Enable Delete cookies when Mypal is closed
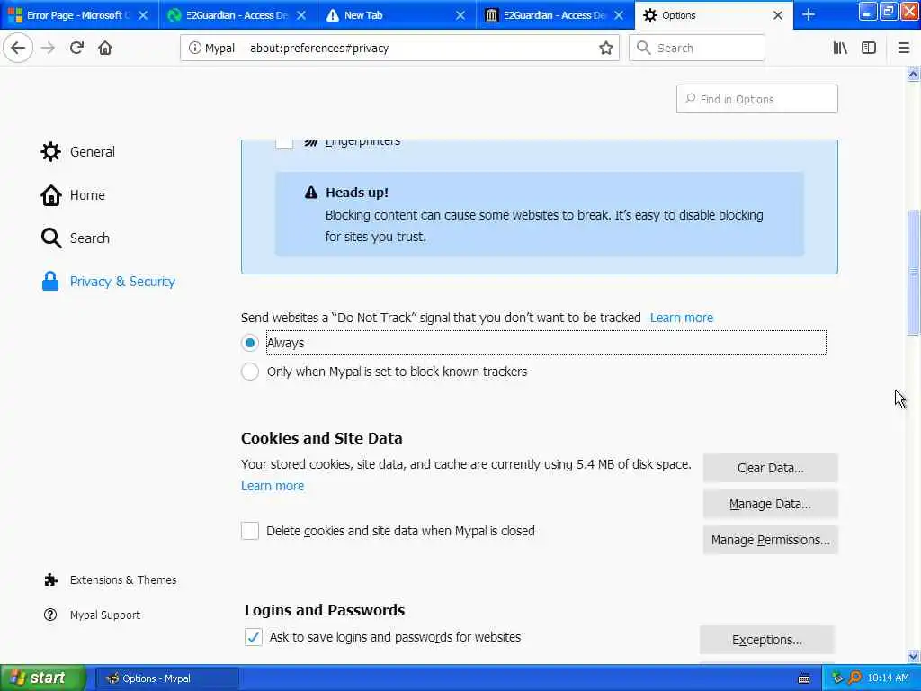This screenshot has width=921, height=691. tap(250, 531)
